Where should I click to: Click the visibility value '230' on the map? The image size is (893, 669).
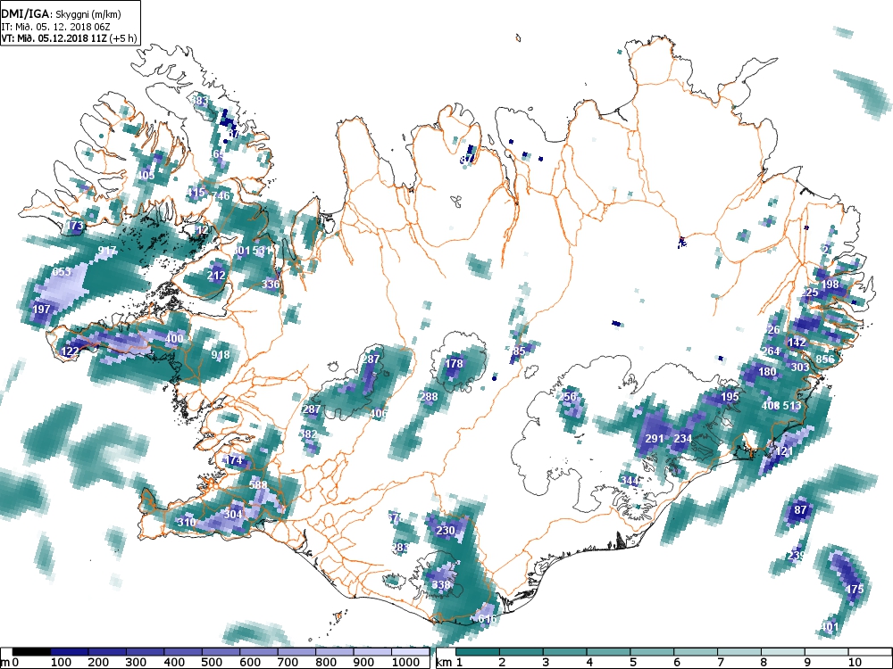(x=446, y=530)
